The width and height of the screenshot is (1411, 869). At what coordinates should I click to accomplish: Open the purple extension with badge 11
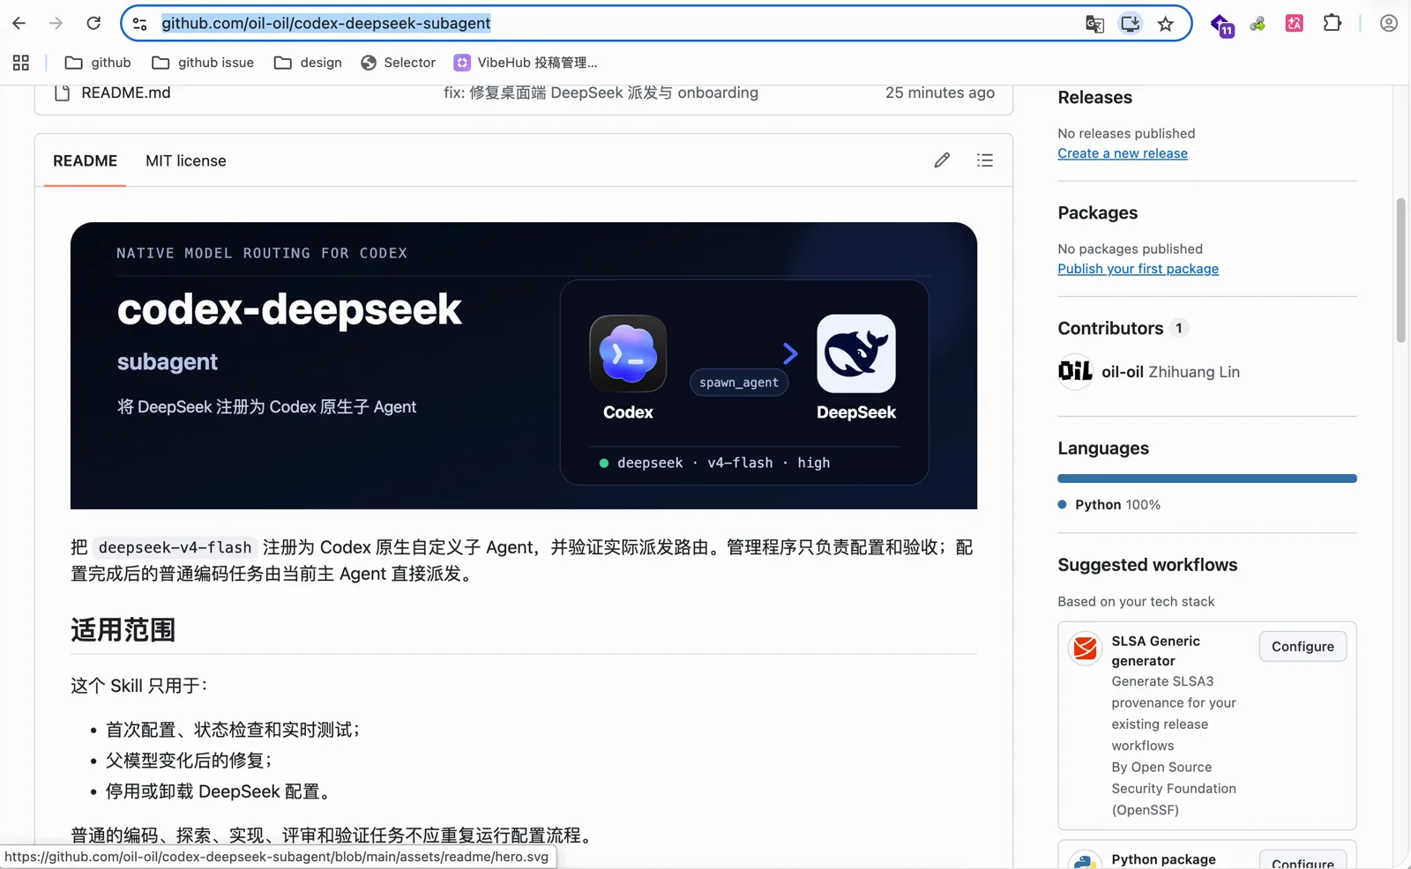pos(1221,25)
